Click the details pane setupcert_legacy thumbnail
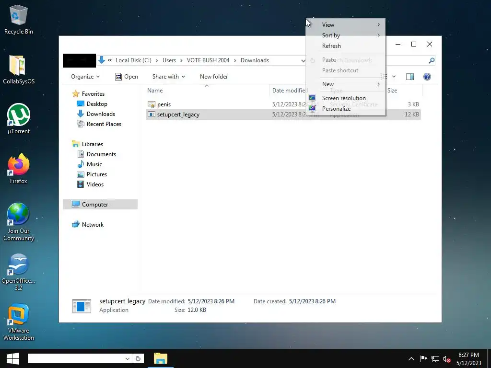Viewport: 491px width, 368px height. click(82, 306)
